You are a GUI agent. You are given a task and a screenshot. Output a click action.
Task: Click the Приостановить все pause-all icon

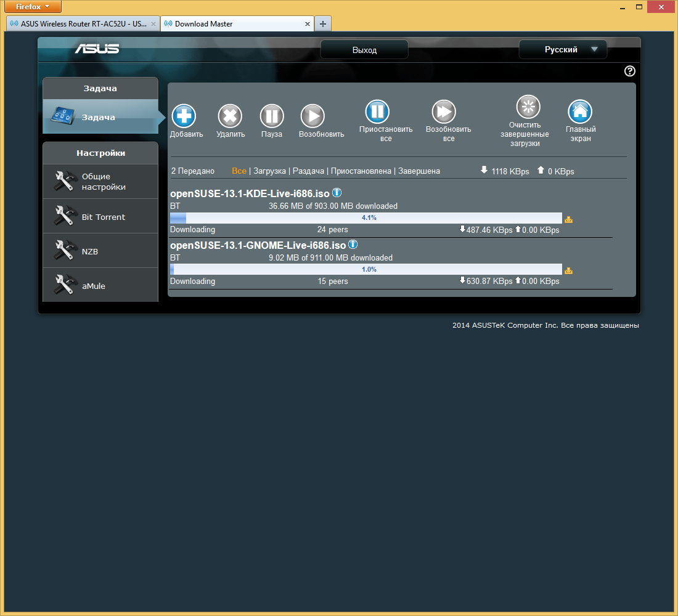tap(377, 111)
